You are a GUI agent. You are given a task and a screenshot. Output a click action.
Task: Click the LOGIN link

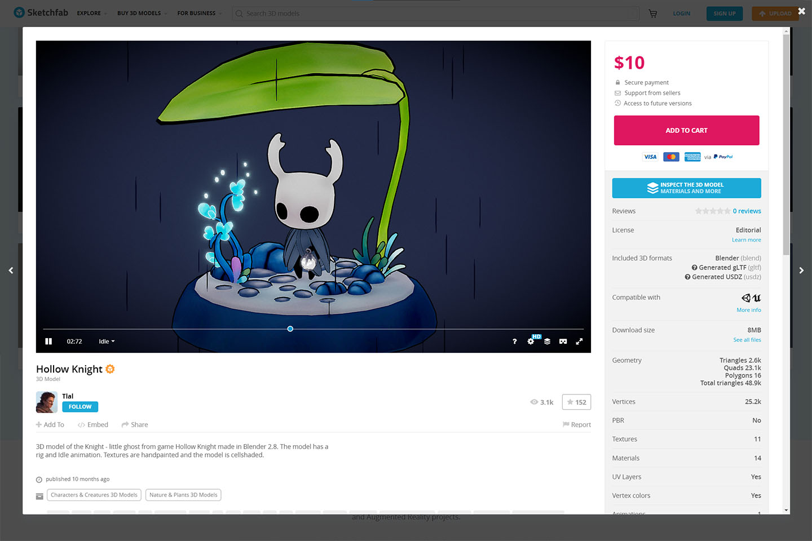click(x=681, y=14)
